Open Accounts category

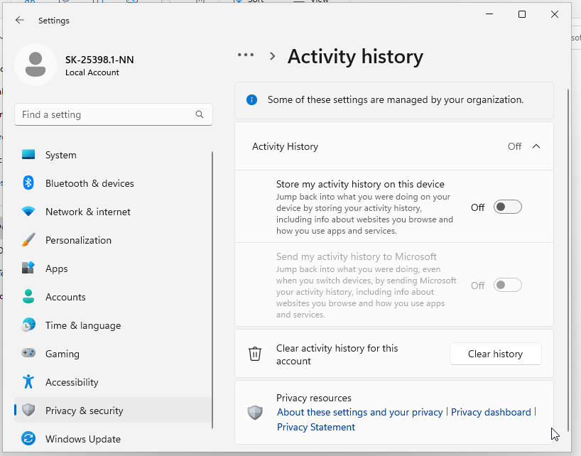point(113,297)
